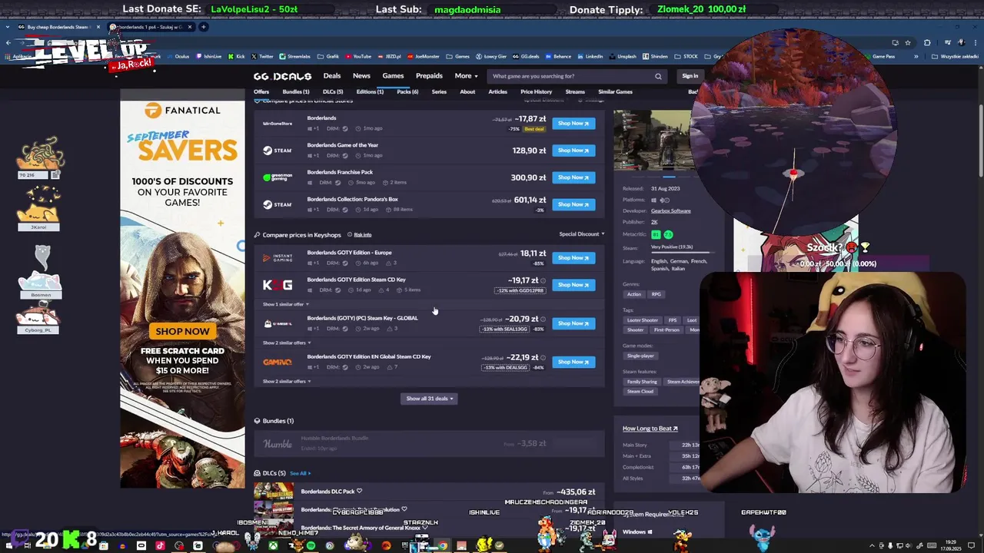The height and width of the screenshot is (553, 984).
Task: Click Shop Now for Instant Gaming offer
Action: tap(573, 258)
